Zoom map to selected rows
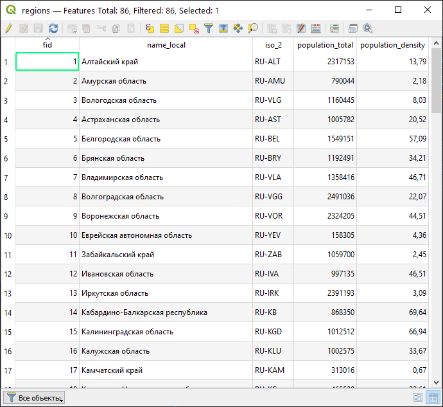Image resolution: width=443 pixels, height=407 pixels. tap(253, 28)
